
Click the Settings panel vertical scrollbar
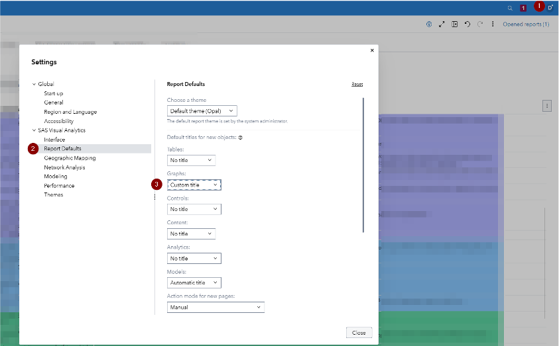coord(363,165)
